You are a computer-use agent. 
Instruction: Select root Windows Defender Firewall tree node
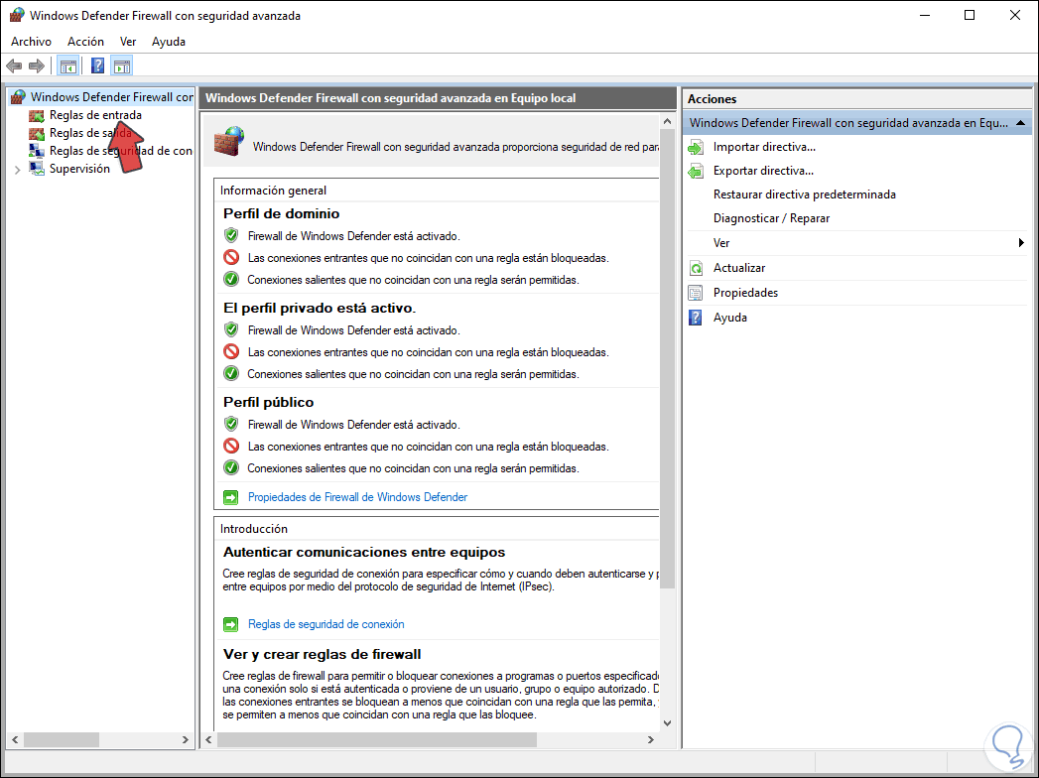tap(111, 97)
